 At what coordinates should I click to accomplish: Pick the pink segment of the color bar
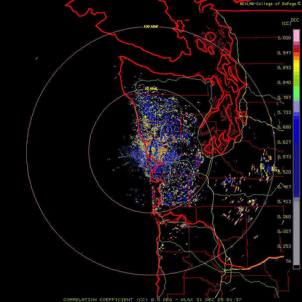[296, 36]
